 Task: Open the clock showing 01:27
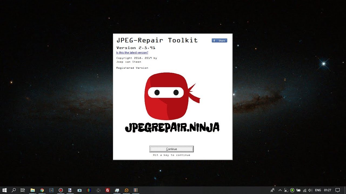click(328, 190)
